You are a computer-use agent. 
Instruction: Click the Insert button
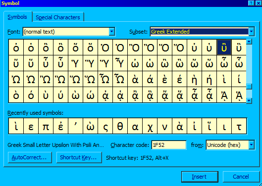pyautogui.click(x=200, y=177)
